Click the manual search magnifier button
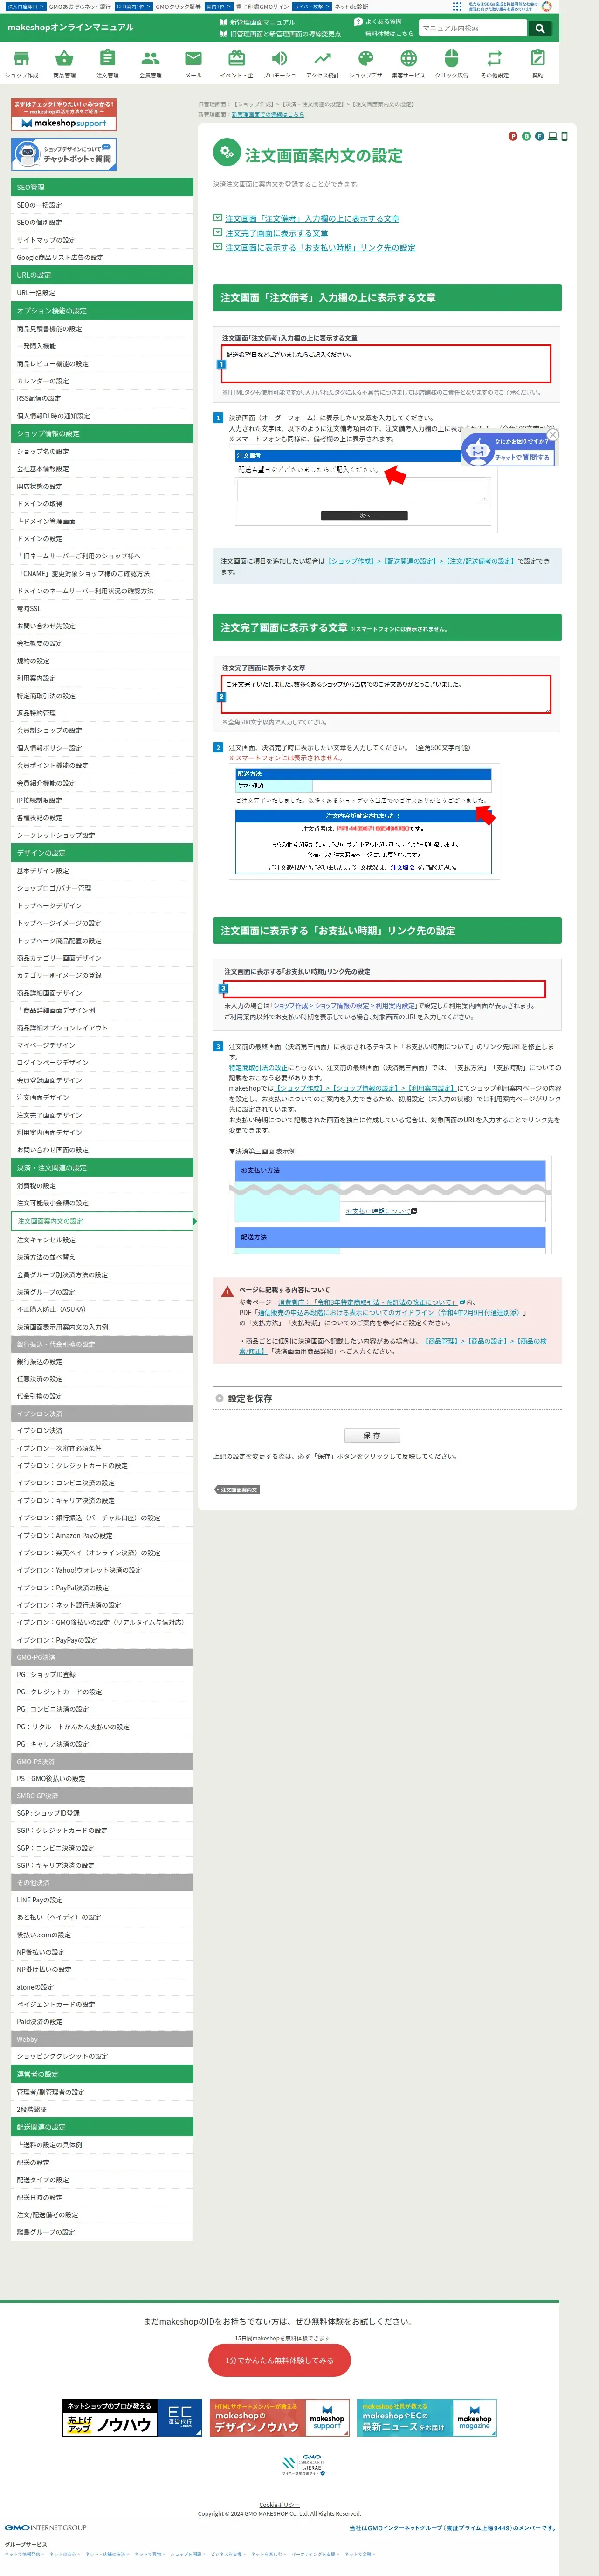 pyautogui.click(x=540, y=28)
